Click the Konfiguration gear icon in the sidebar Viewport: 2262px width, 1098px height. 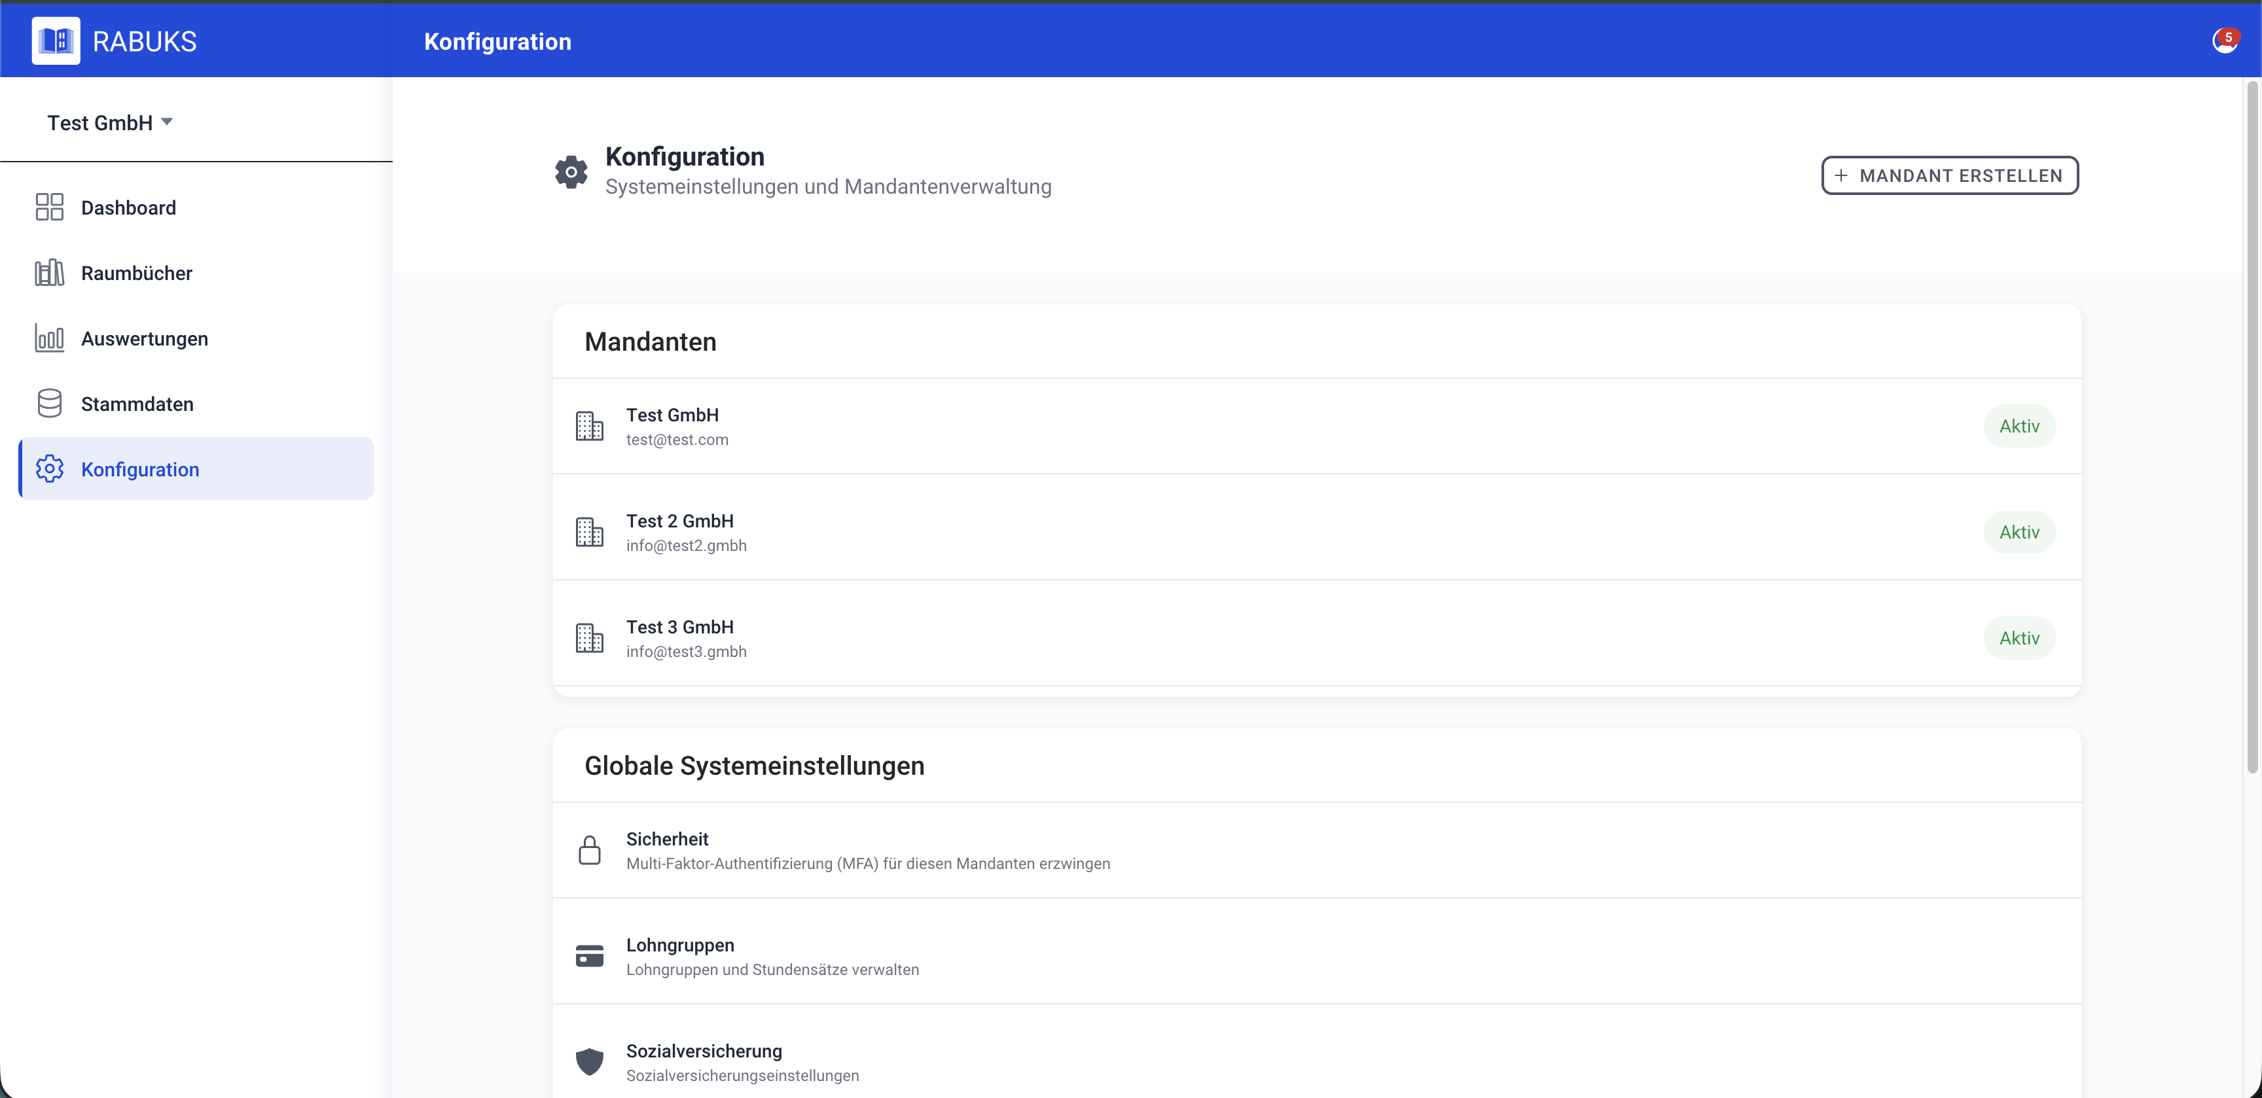coord(49,469)
